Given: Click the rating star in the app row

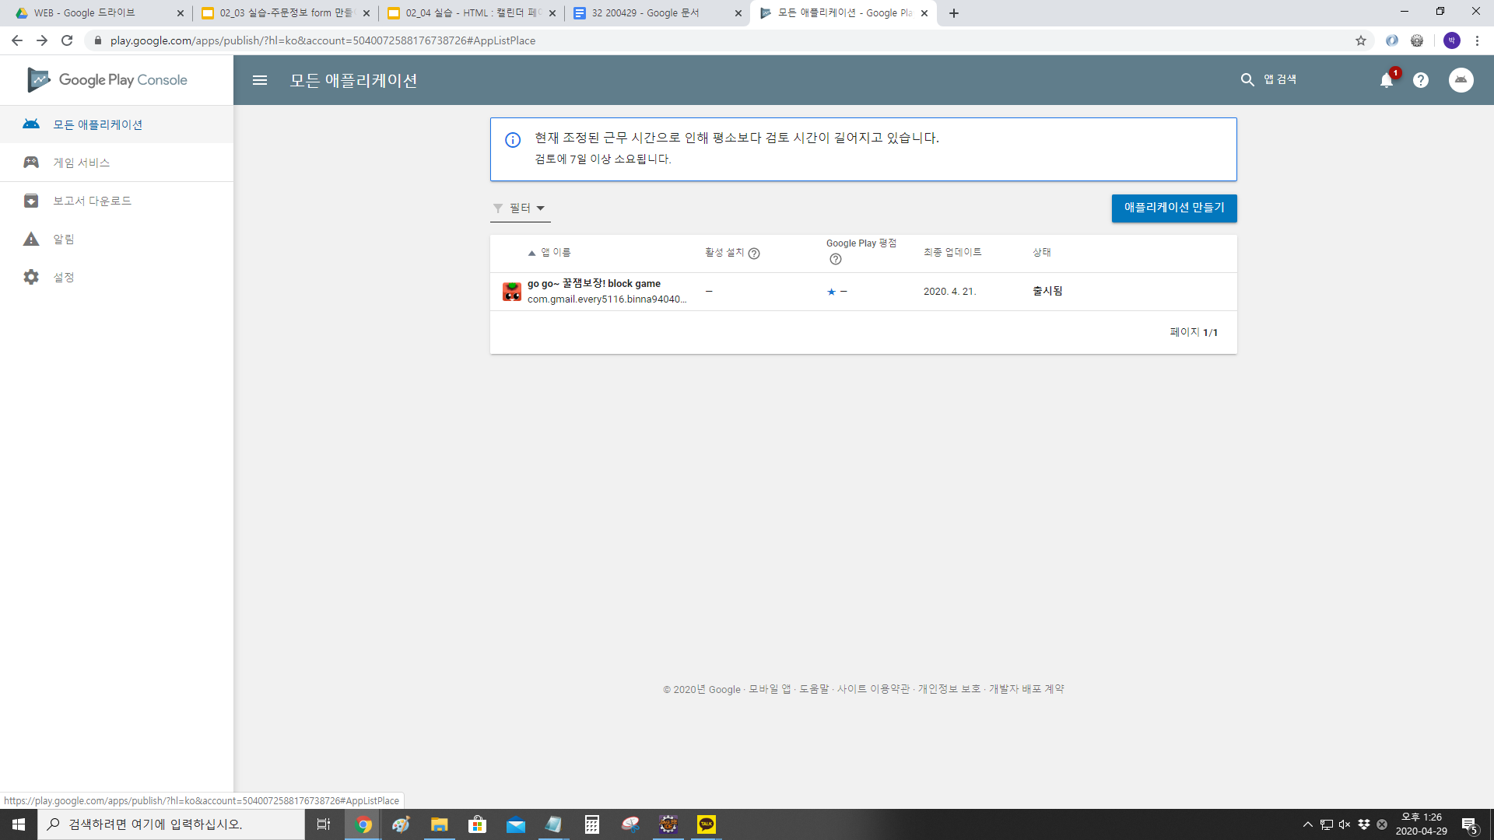Looking at the screenshot, I should pyautogui.click(x=831, y=292).
